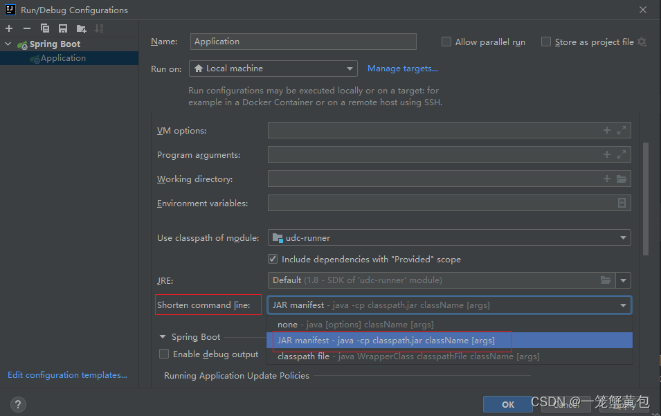Tick Store as project file checkbox
The image size is (661, 416).
coord(546,42)
